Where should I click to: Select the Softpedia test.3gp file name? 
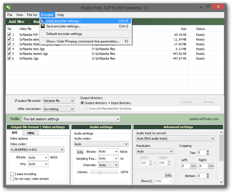coord(32,49)
